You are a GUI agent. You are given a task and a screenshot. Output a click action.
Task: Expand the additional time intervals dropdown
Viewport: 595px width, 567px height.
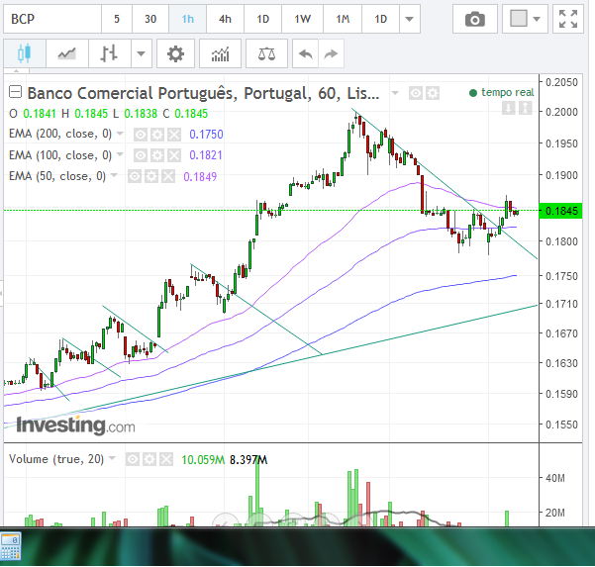[405, 19]
